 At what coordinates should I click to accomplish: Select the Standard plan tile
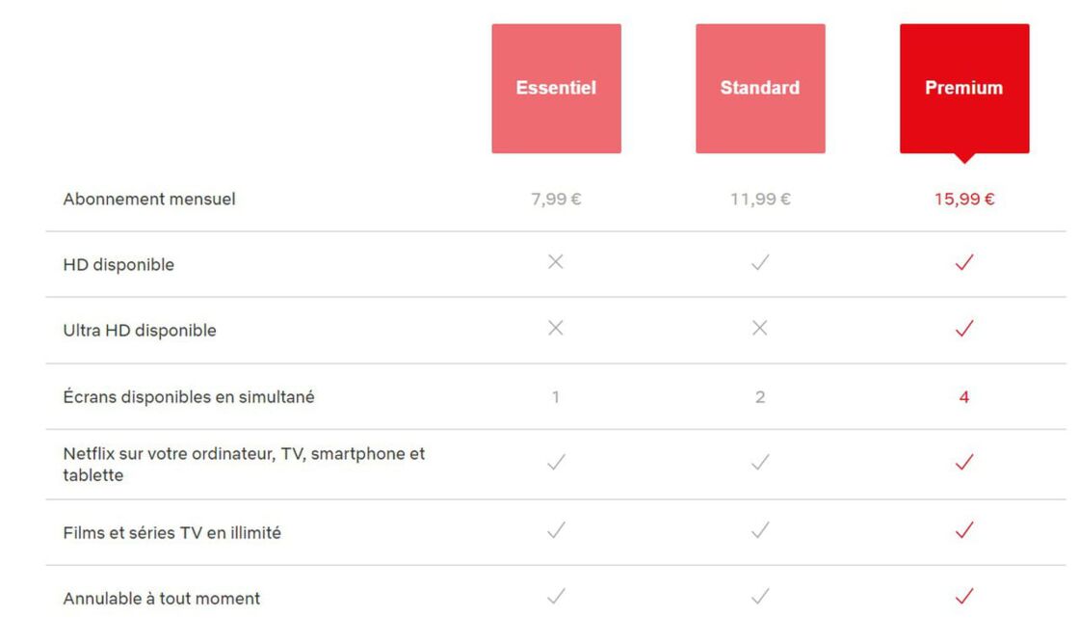click(x=760, y=88)
